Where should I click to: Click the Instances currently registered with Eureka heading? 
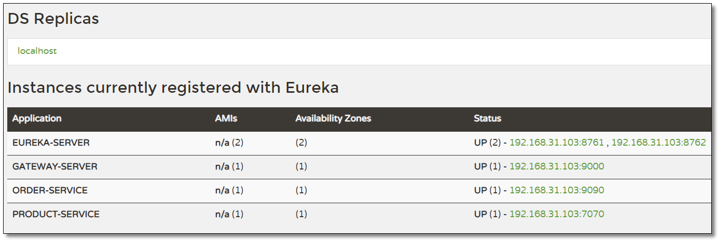173,88
